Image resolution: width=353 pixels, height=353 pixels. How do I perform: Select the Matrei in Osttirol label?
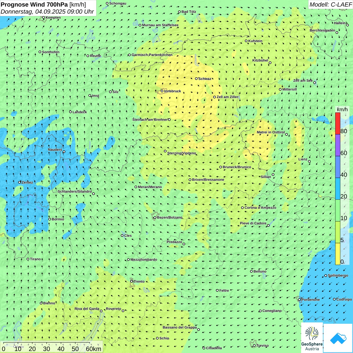tap(271, 132)
